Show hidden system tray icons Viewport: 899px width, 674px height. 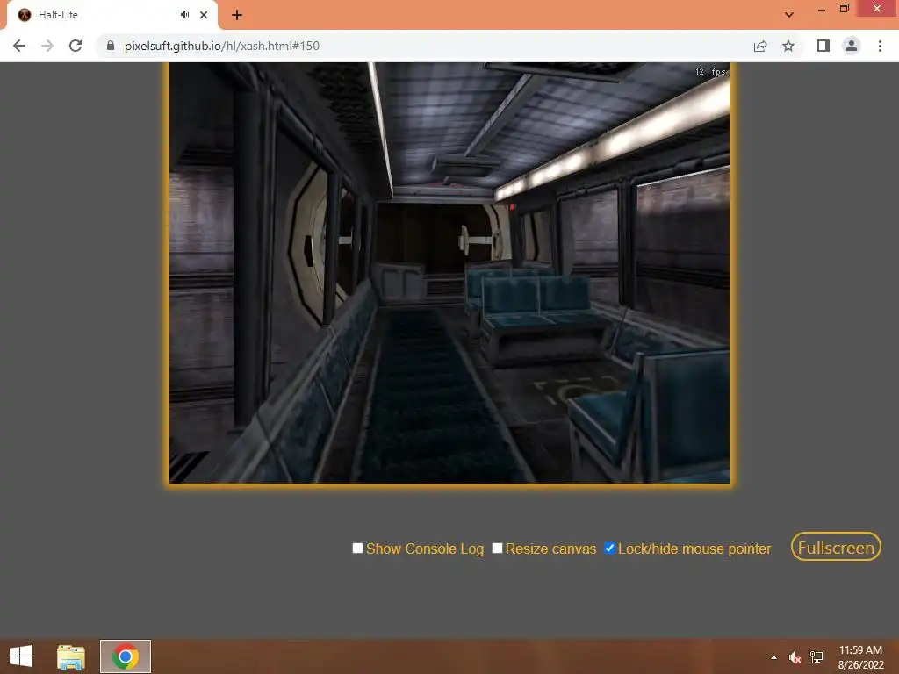click(x=774, y=657)
